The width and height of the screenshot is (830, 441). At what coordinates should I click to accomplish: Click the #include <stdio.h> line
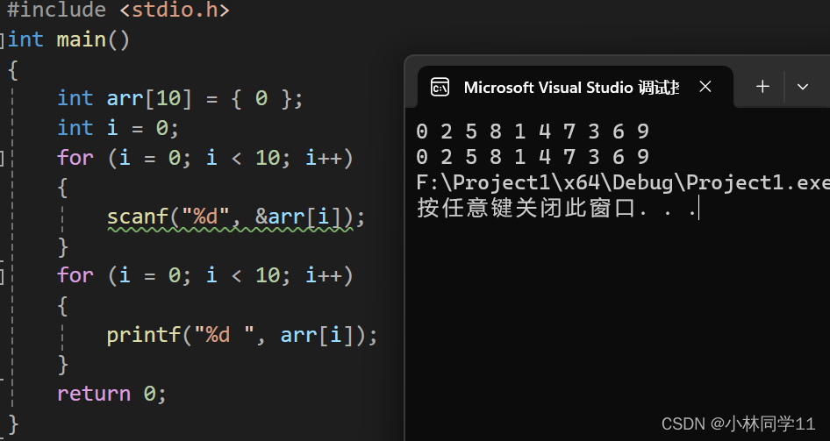click(118, 10)
